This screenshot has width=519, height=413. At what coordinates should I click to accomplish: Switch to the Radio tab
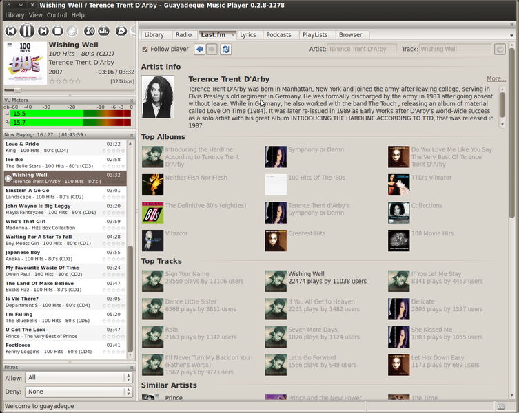(183, 34)
